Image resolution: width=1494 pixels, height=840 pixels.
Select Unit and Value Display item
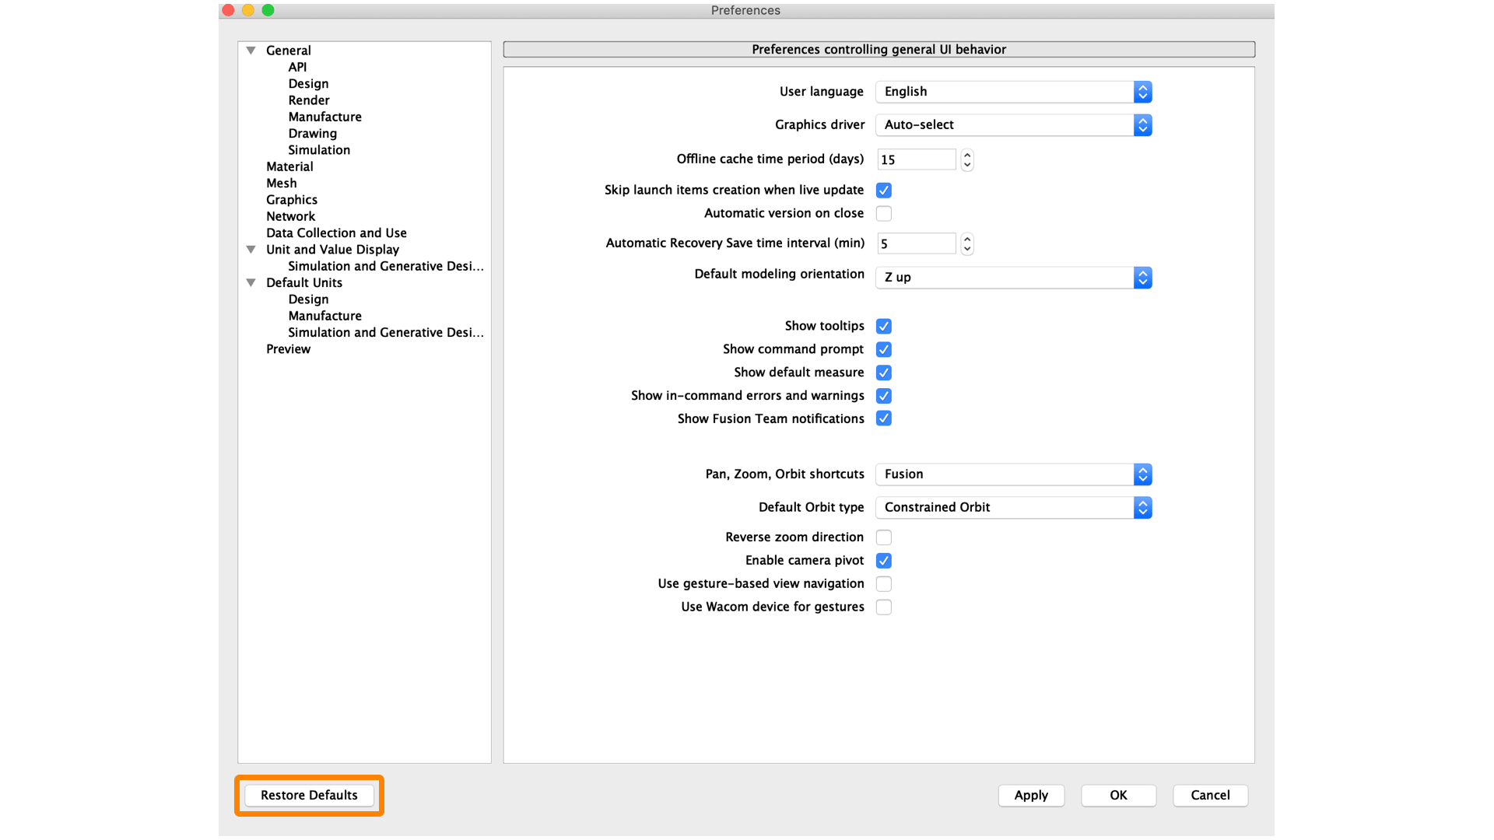click(332, 250)
